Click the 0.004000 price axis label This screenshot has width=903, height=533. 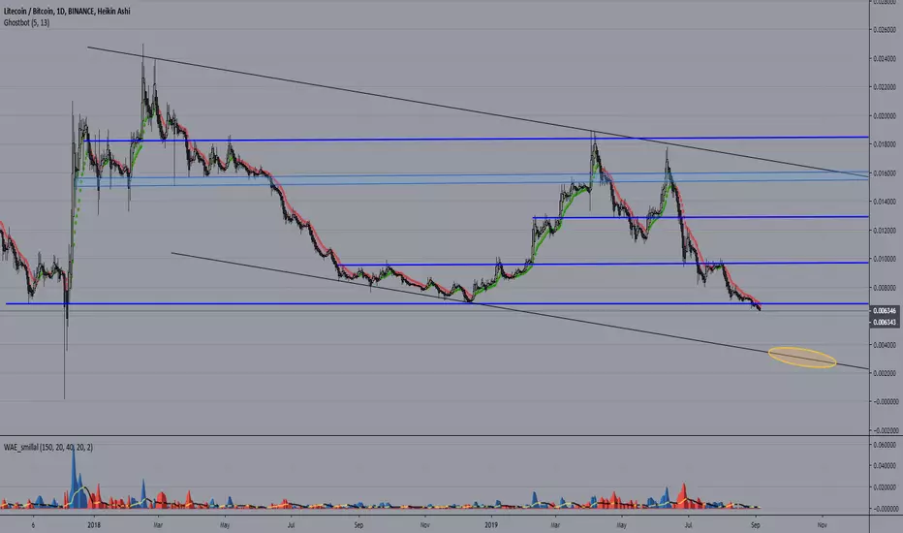pyautogui.click(x=884, y=345)
